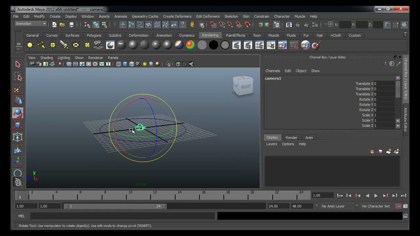Expand the input mode dropdown arrow near X field
This screenshot has height=236, width=420.
point(325,25)
